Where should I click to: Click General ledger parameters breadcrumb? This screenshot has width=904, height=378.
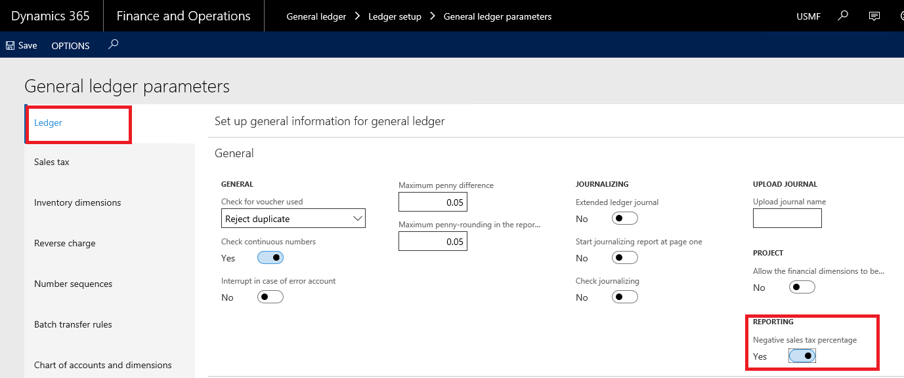[x=498, y=16]
